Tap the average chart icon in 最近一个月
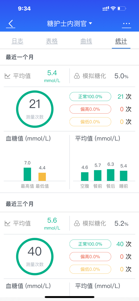139x301 pixels. coord(7,76)
